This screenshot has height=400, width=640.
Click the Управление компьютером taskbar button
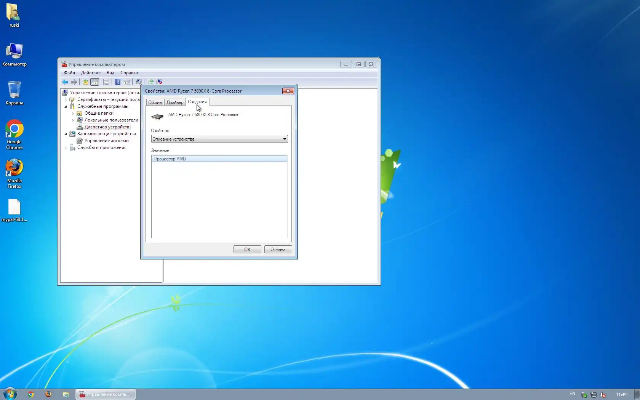click(x=106, y=394)
